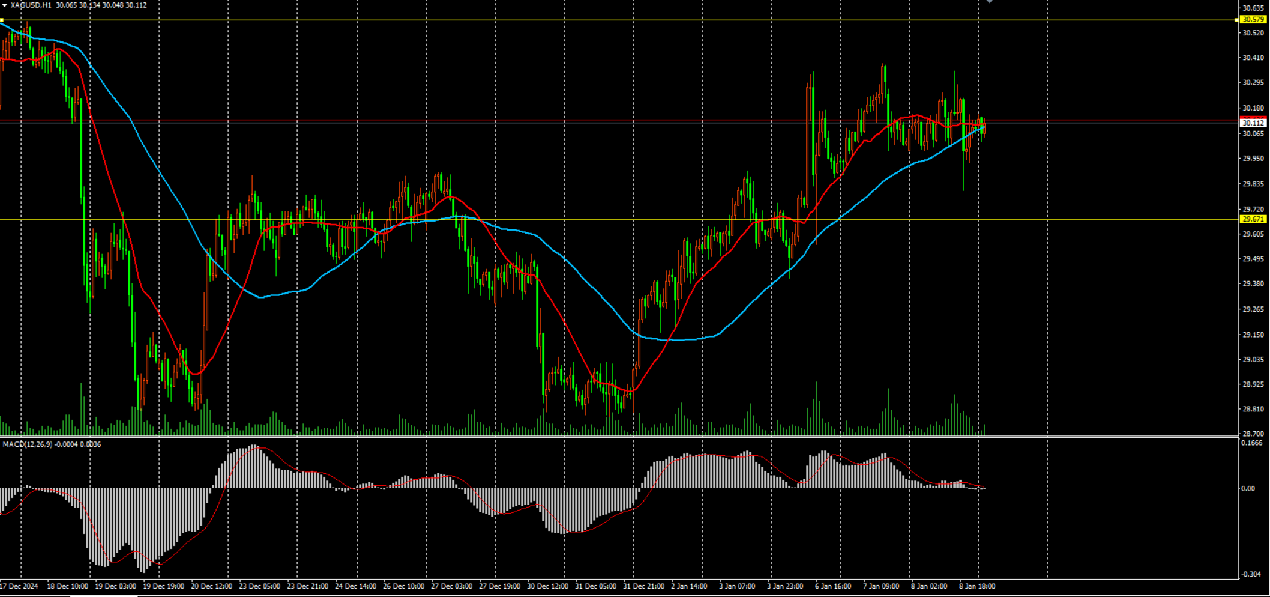Select price scale value 30.180
The height and width of the screenshot is (597, 1270).
1253,108
